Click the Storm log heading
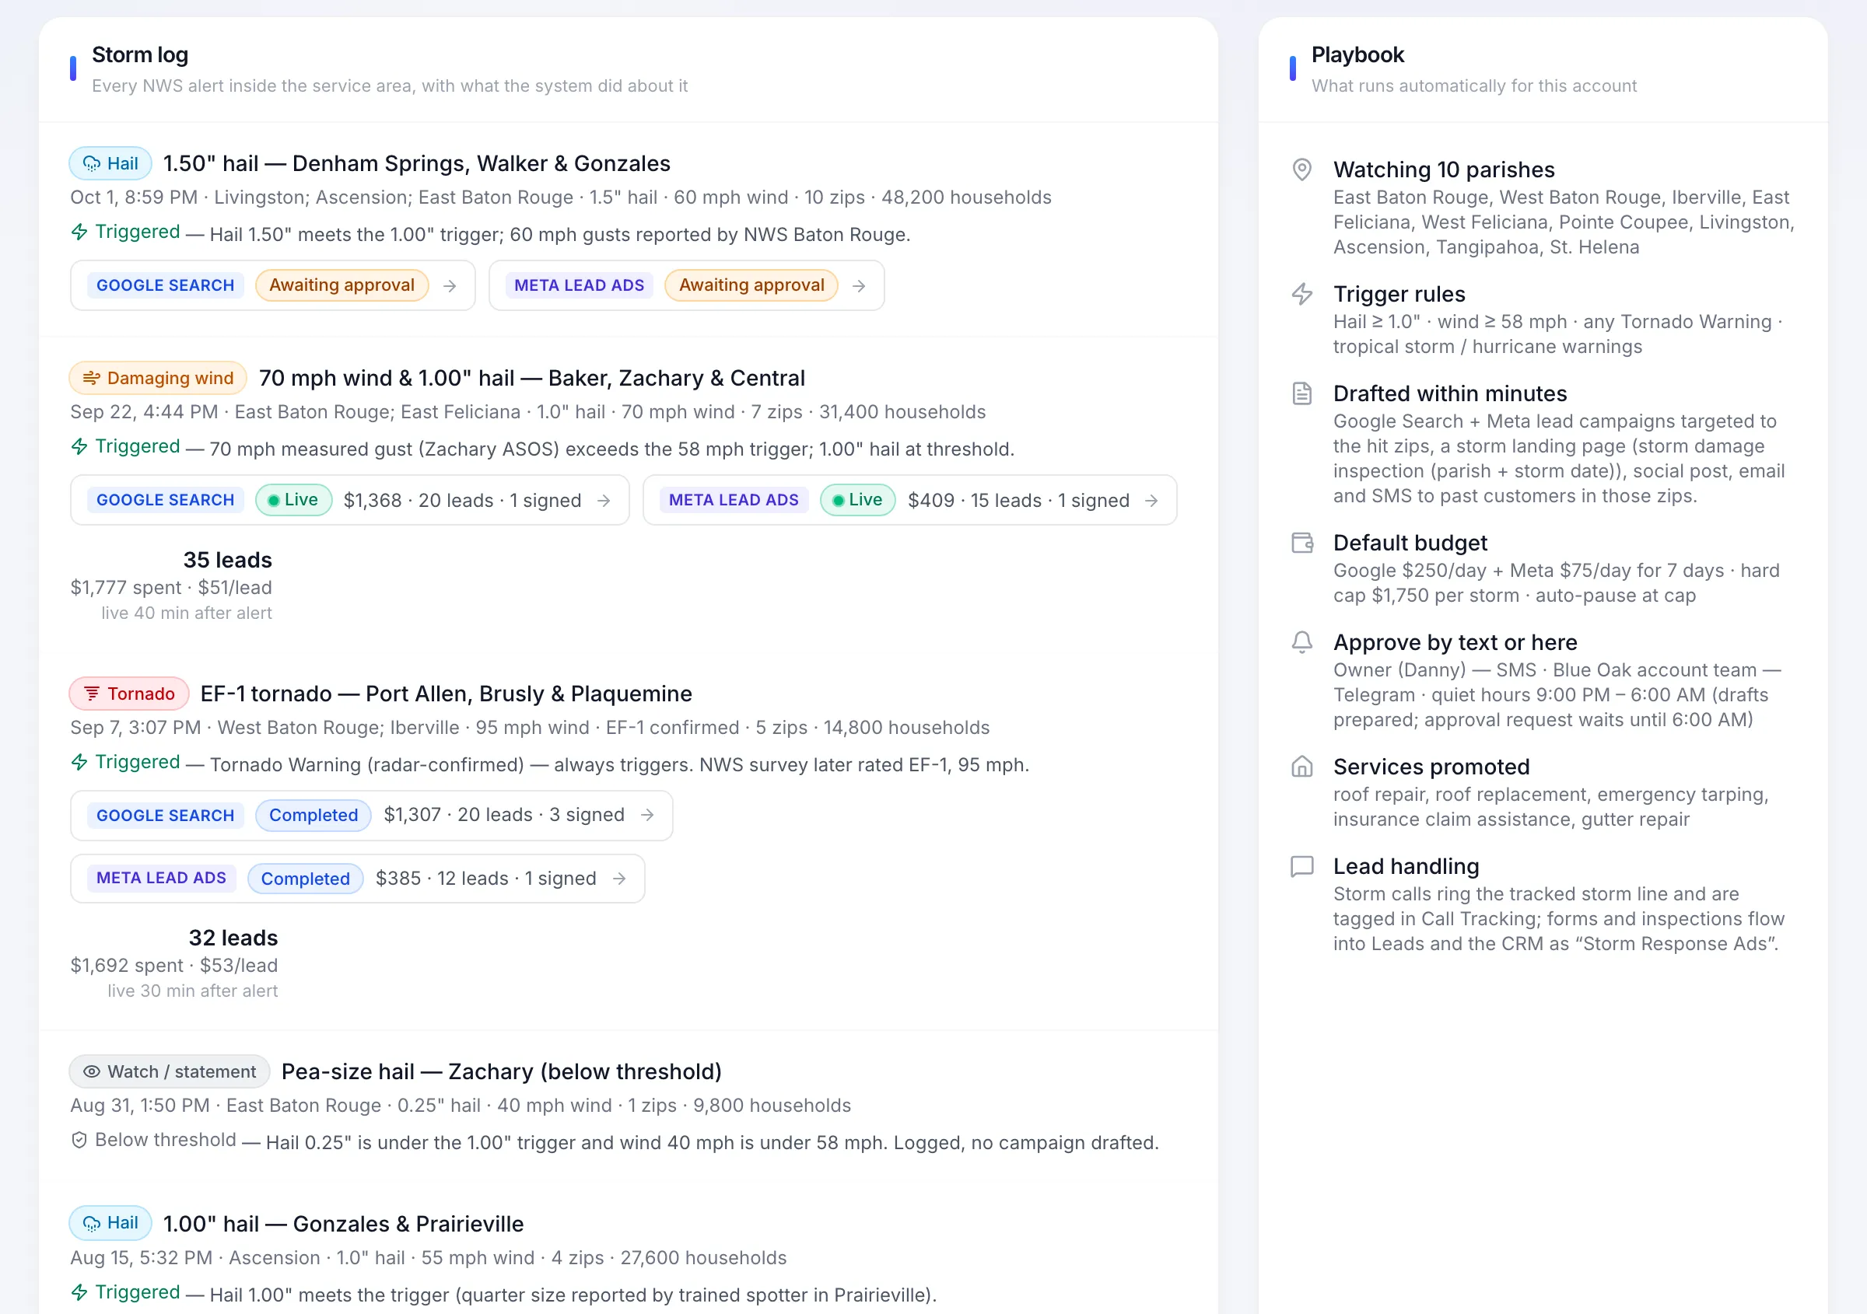 [140, 54]
